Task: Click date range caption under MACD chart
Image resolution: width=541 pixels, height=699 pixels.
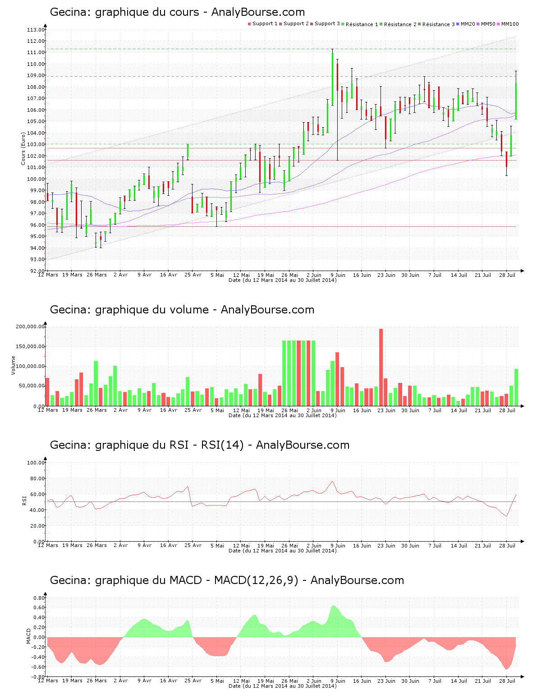Action: pyautogui.click(x=283, y=686)
